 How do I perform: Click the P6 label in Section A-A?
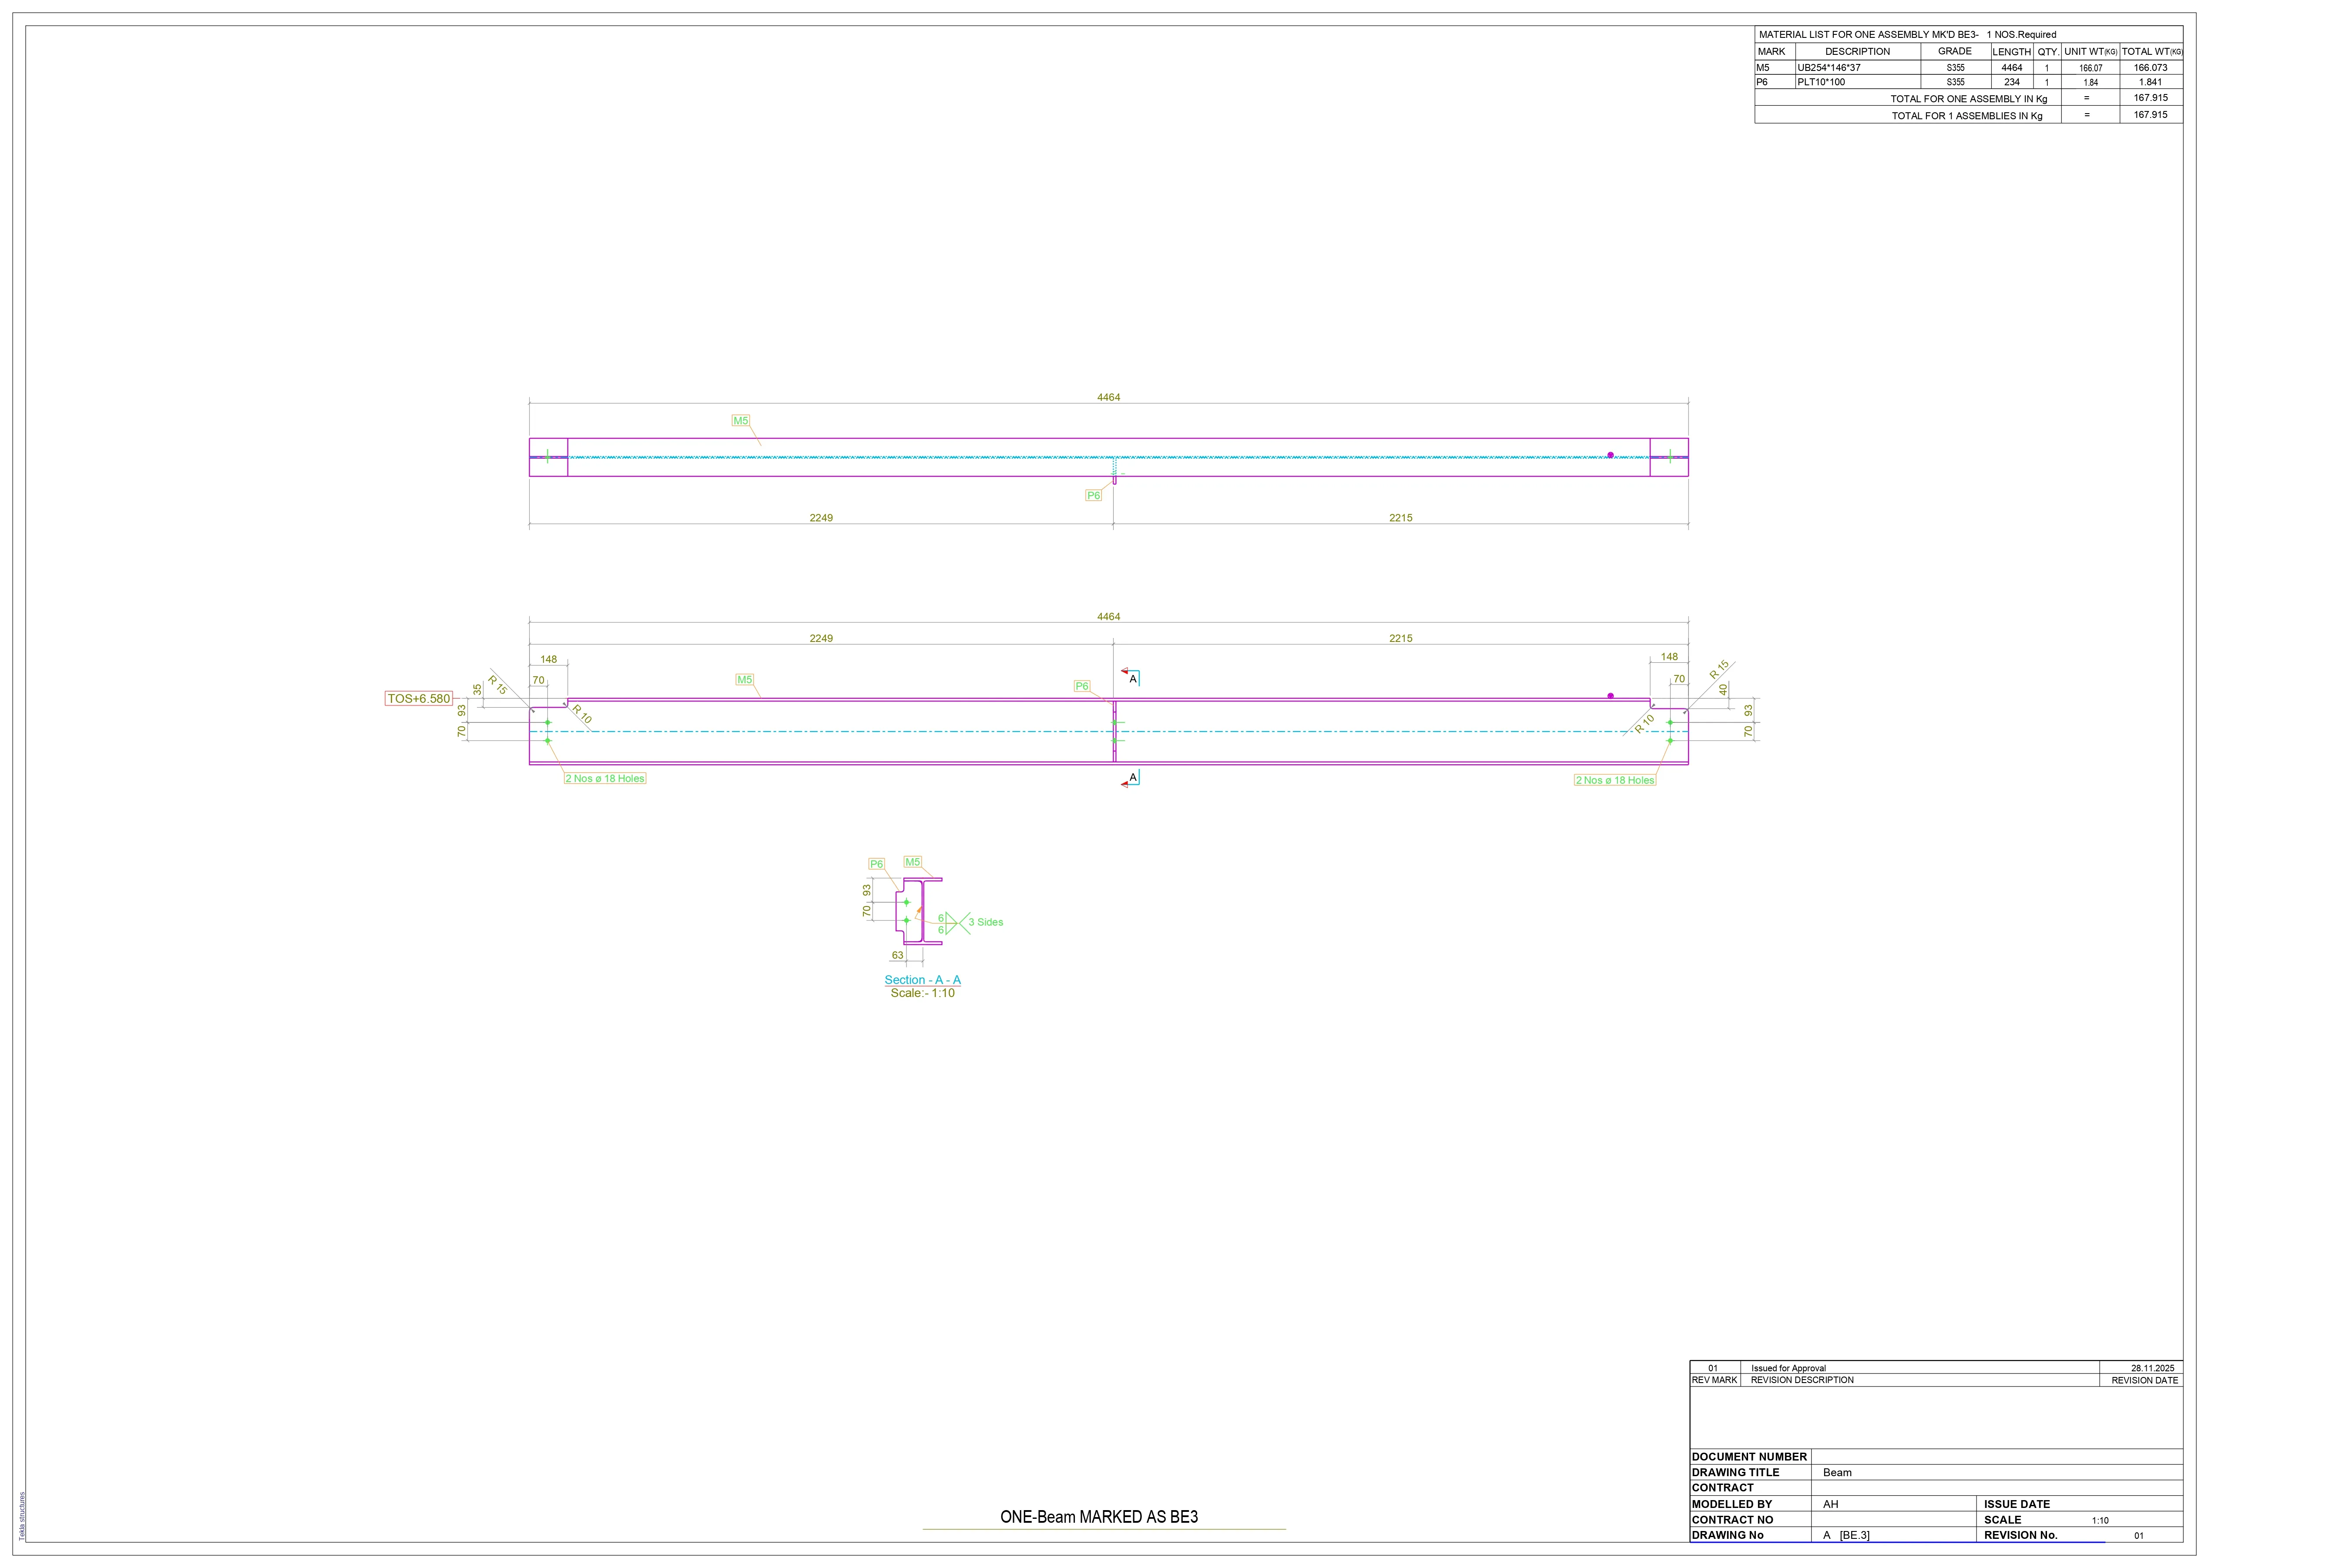tap(876, 864)
